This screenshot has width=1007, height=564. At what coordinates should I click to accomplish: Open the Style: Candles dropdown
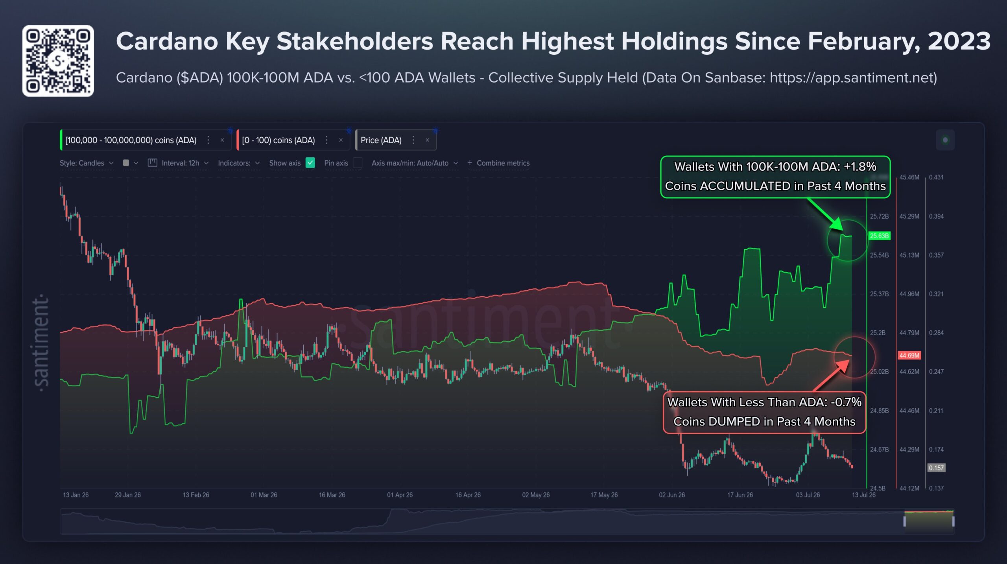click(x=87, y=163)
